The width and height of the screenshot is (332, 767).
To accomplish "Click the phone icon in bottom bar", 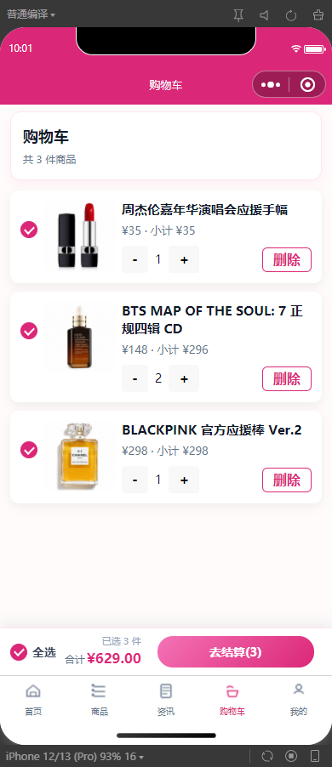I will pos(315,756).
